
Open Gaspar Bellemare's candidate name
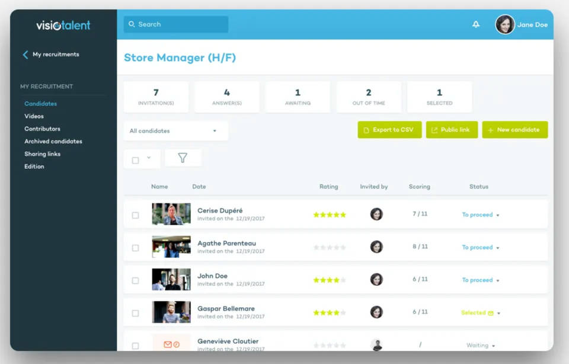click(x=226, y=308)
